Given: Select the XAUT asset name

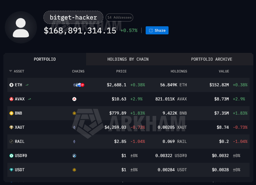Looking at the screenshot, I should click(20, 127).
